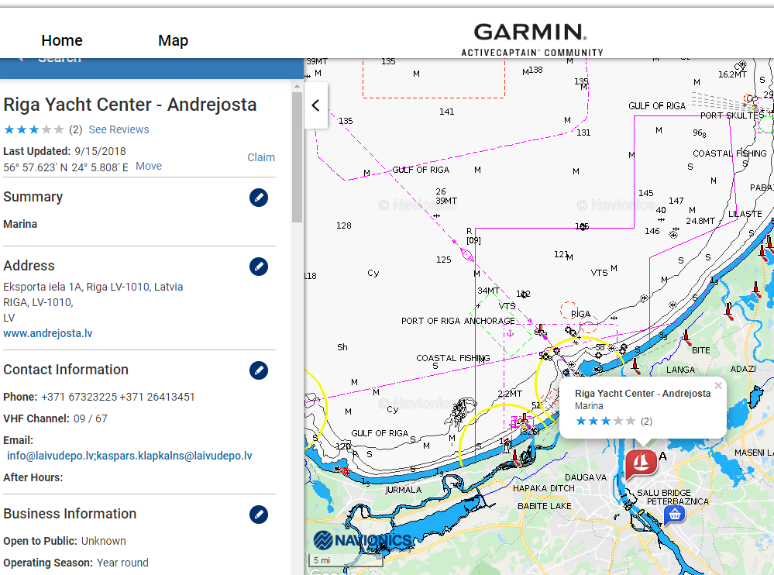Click the side panel scrollbar thumb
774x575 pixels.
pyautogui.click(x=297, y=157)
